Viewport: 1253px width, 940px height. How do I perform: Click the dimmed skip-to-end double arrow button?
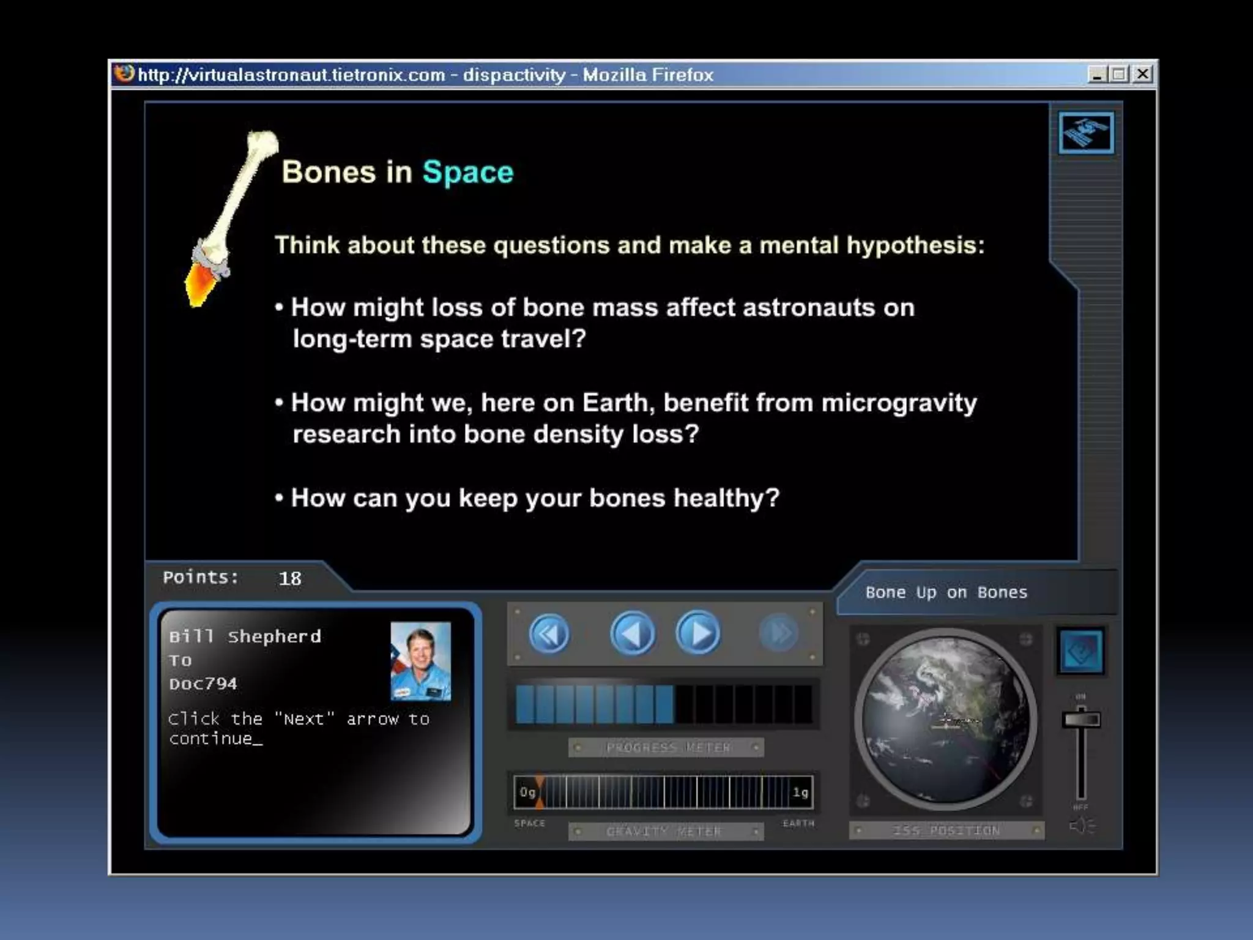[x=779, y=633]
